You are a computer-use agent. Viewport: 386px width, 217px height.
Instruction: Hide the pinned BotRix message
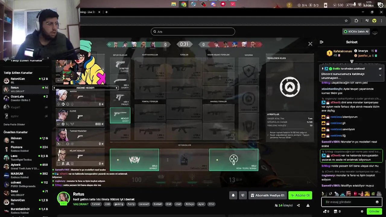point(380,69)
